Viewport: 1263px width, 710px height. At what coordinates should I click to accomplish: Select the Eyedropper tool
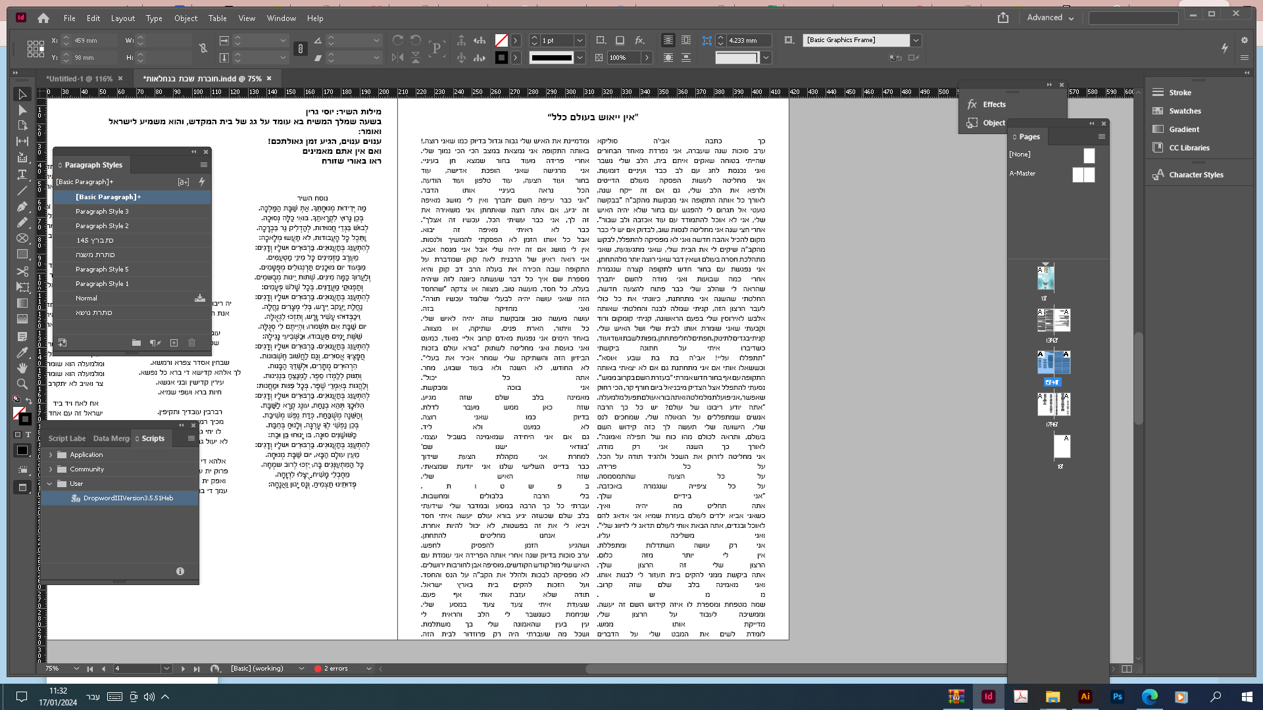22,352
